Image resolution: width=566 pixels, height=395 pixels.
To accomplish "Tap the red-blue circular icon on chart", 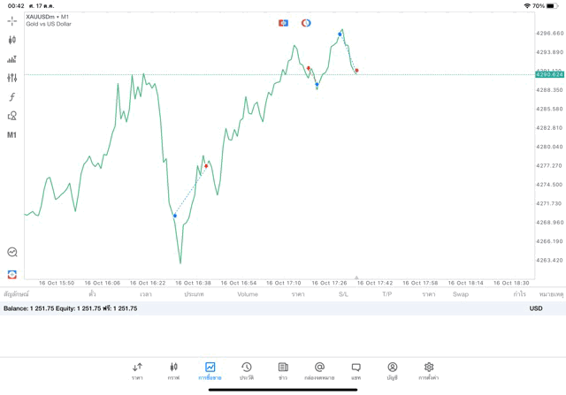I will pos(306,23).
